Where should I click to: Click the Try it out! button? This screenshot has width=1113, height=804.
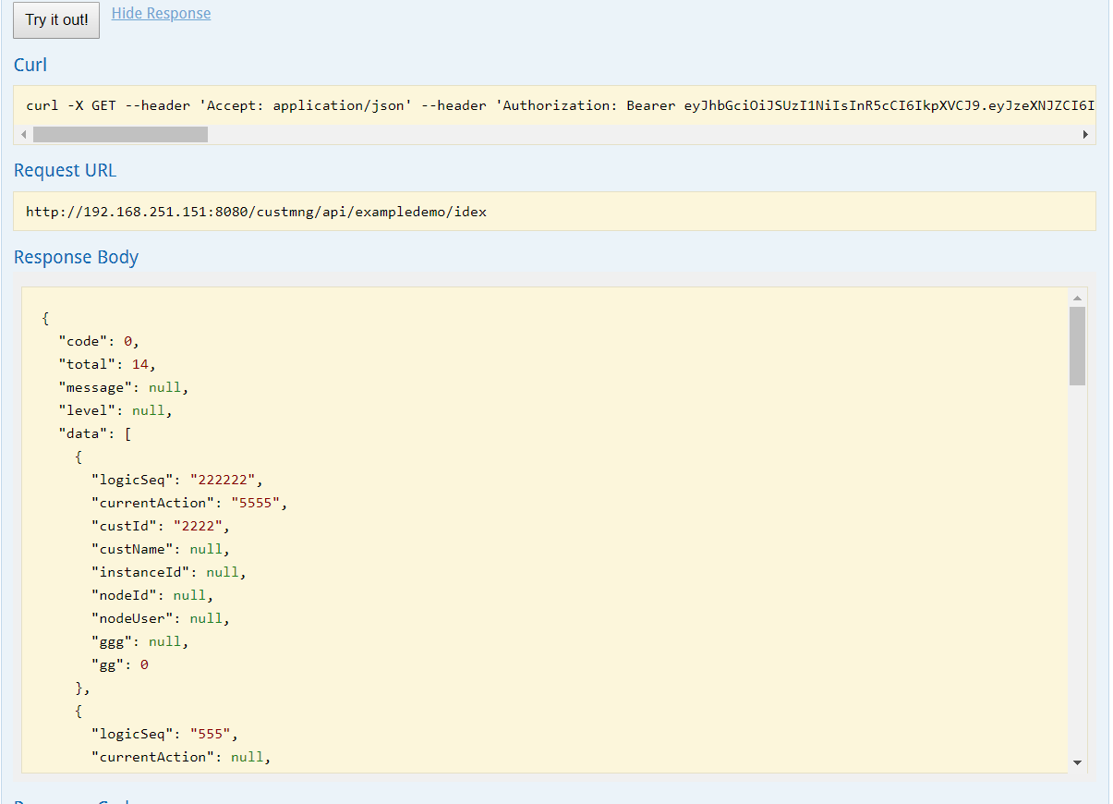tap(56, 20)
